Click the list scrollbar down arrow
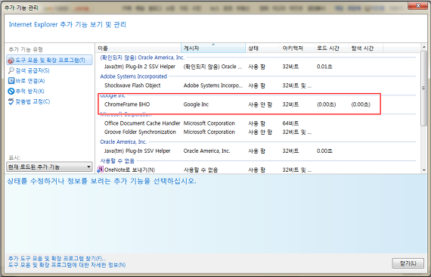Screen dimensions: 431x277 pyautogui.click(x=423, y=170)
